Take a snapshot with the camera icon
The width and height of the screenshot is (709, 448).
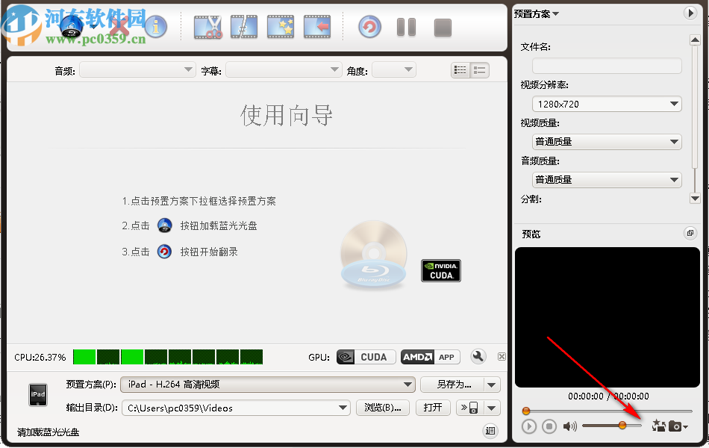675,426
